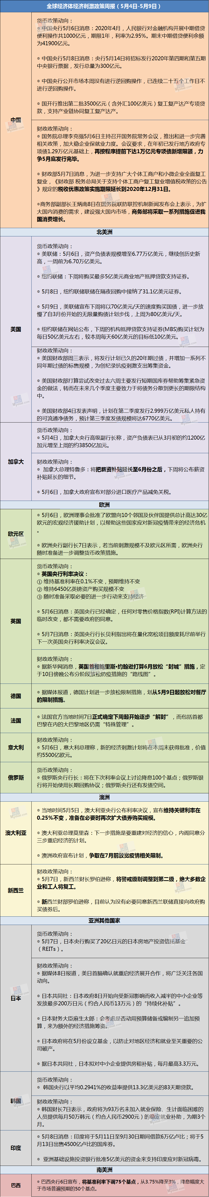Image resolution: width=209 pixels, height=1197 pixels.
Task: Select the 欧元区 region cell
Action: pyautogui.click(x=16, y=534)
